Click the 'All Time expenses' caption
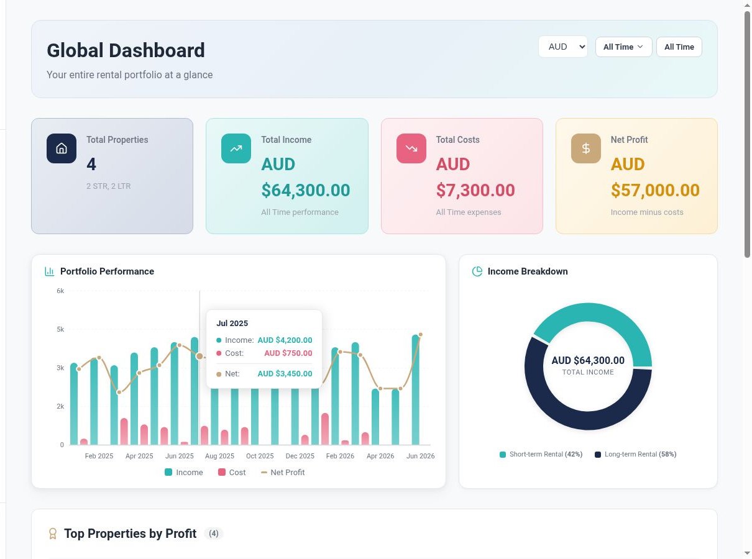Screen dimensions: 752x559 [469, 212]
